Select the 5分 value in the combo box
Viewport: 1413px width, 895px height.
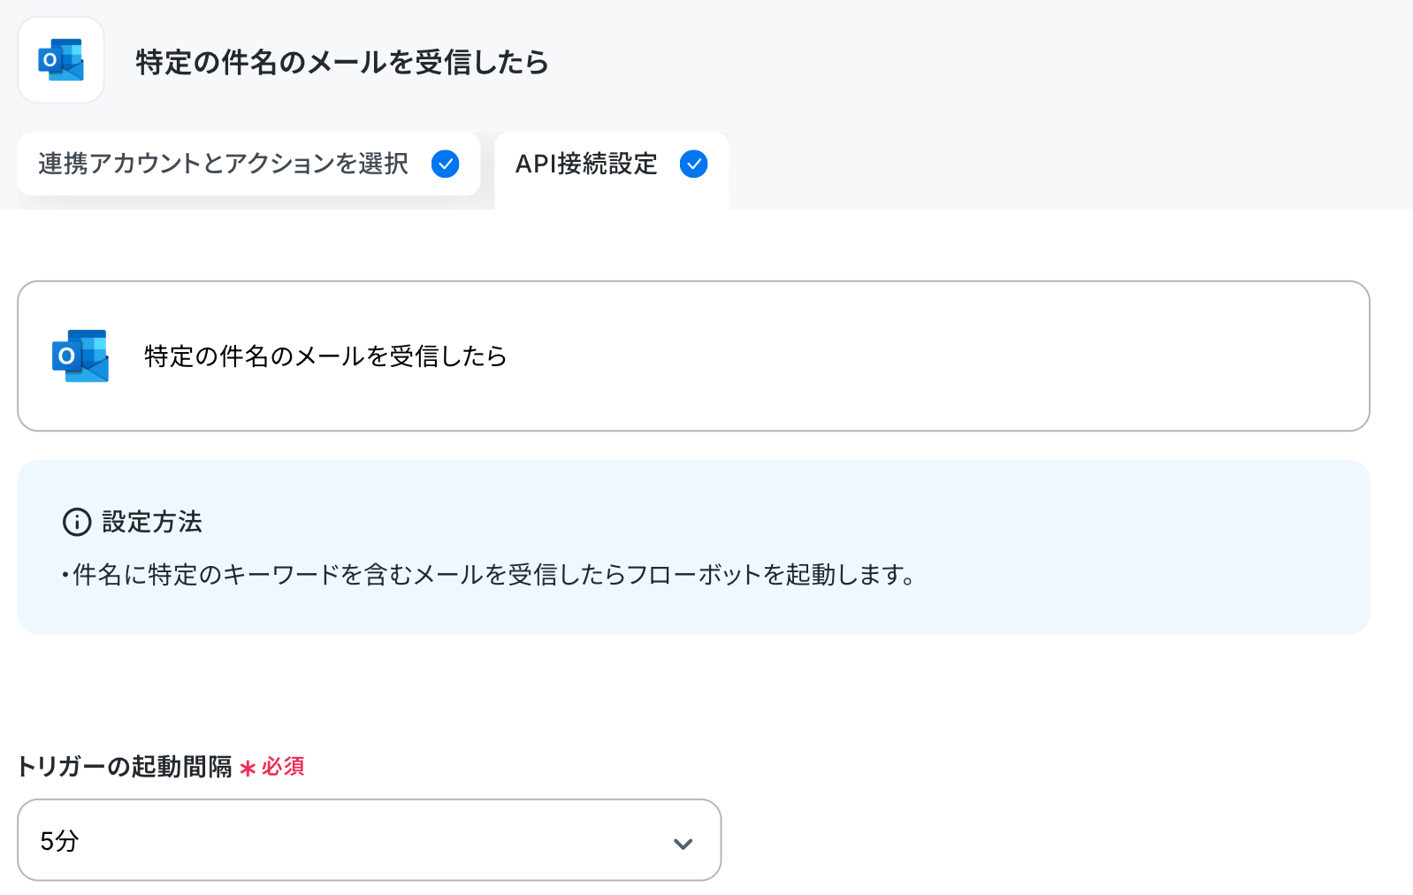(59, 841)
